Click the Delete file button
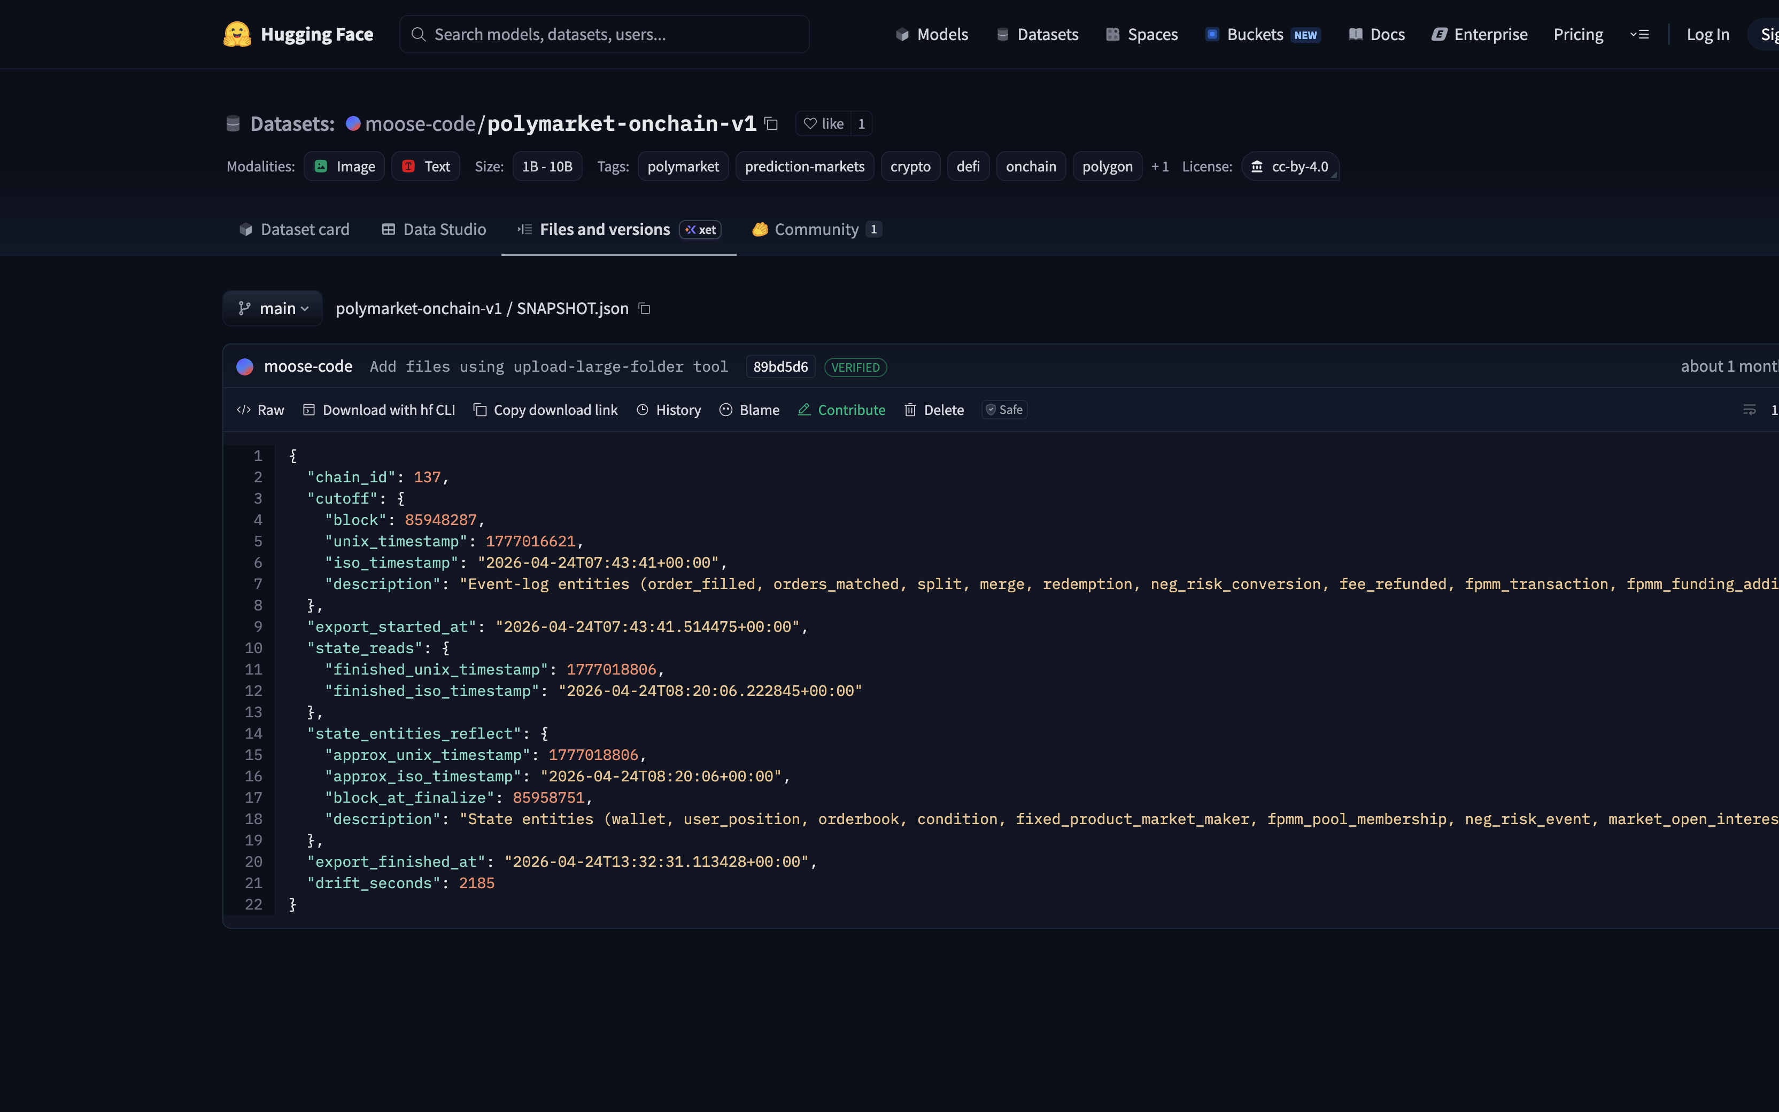 pos(934,410)
